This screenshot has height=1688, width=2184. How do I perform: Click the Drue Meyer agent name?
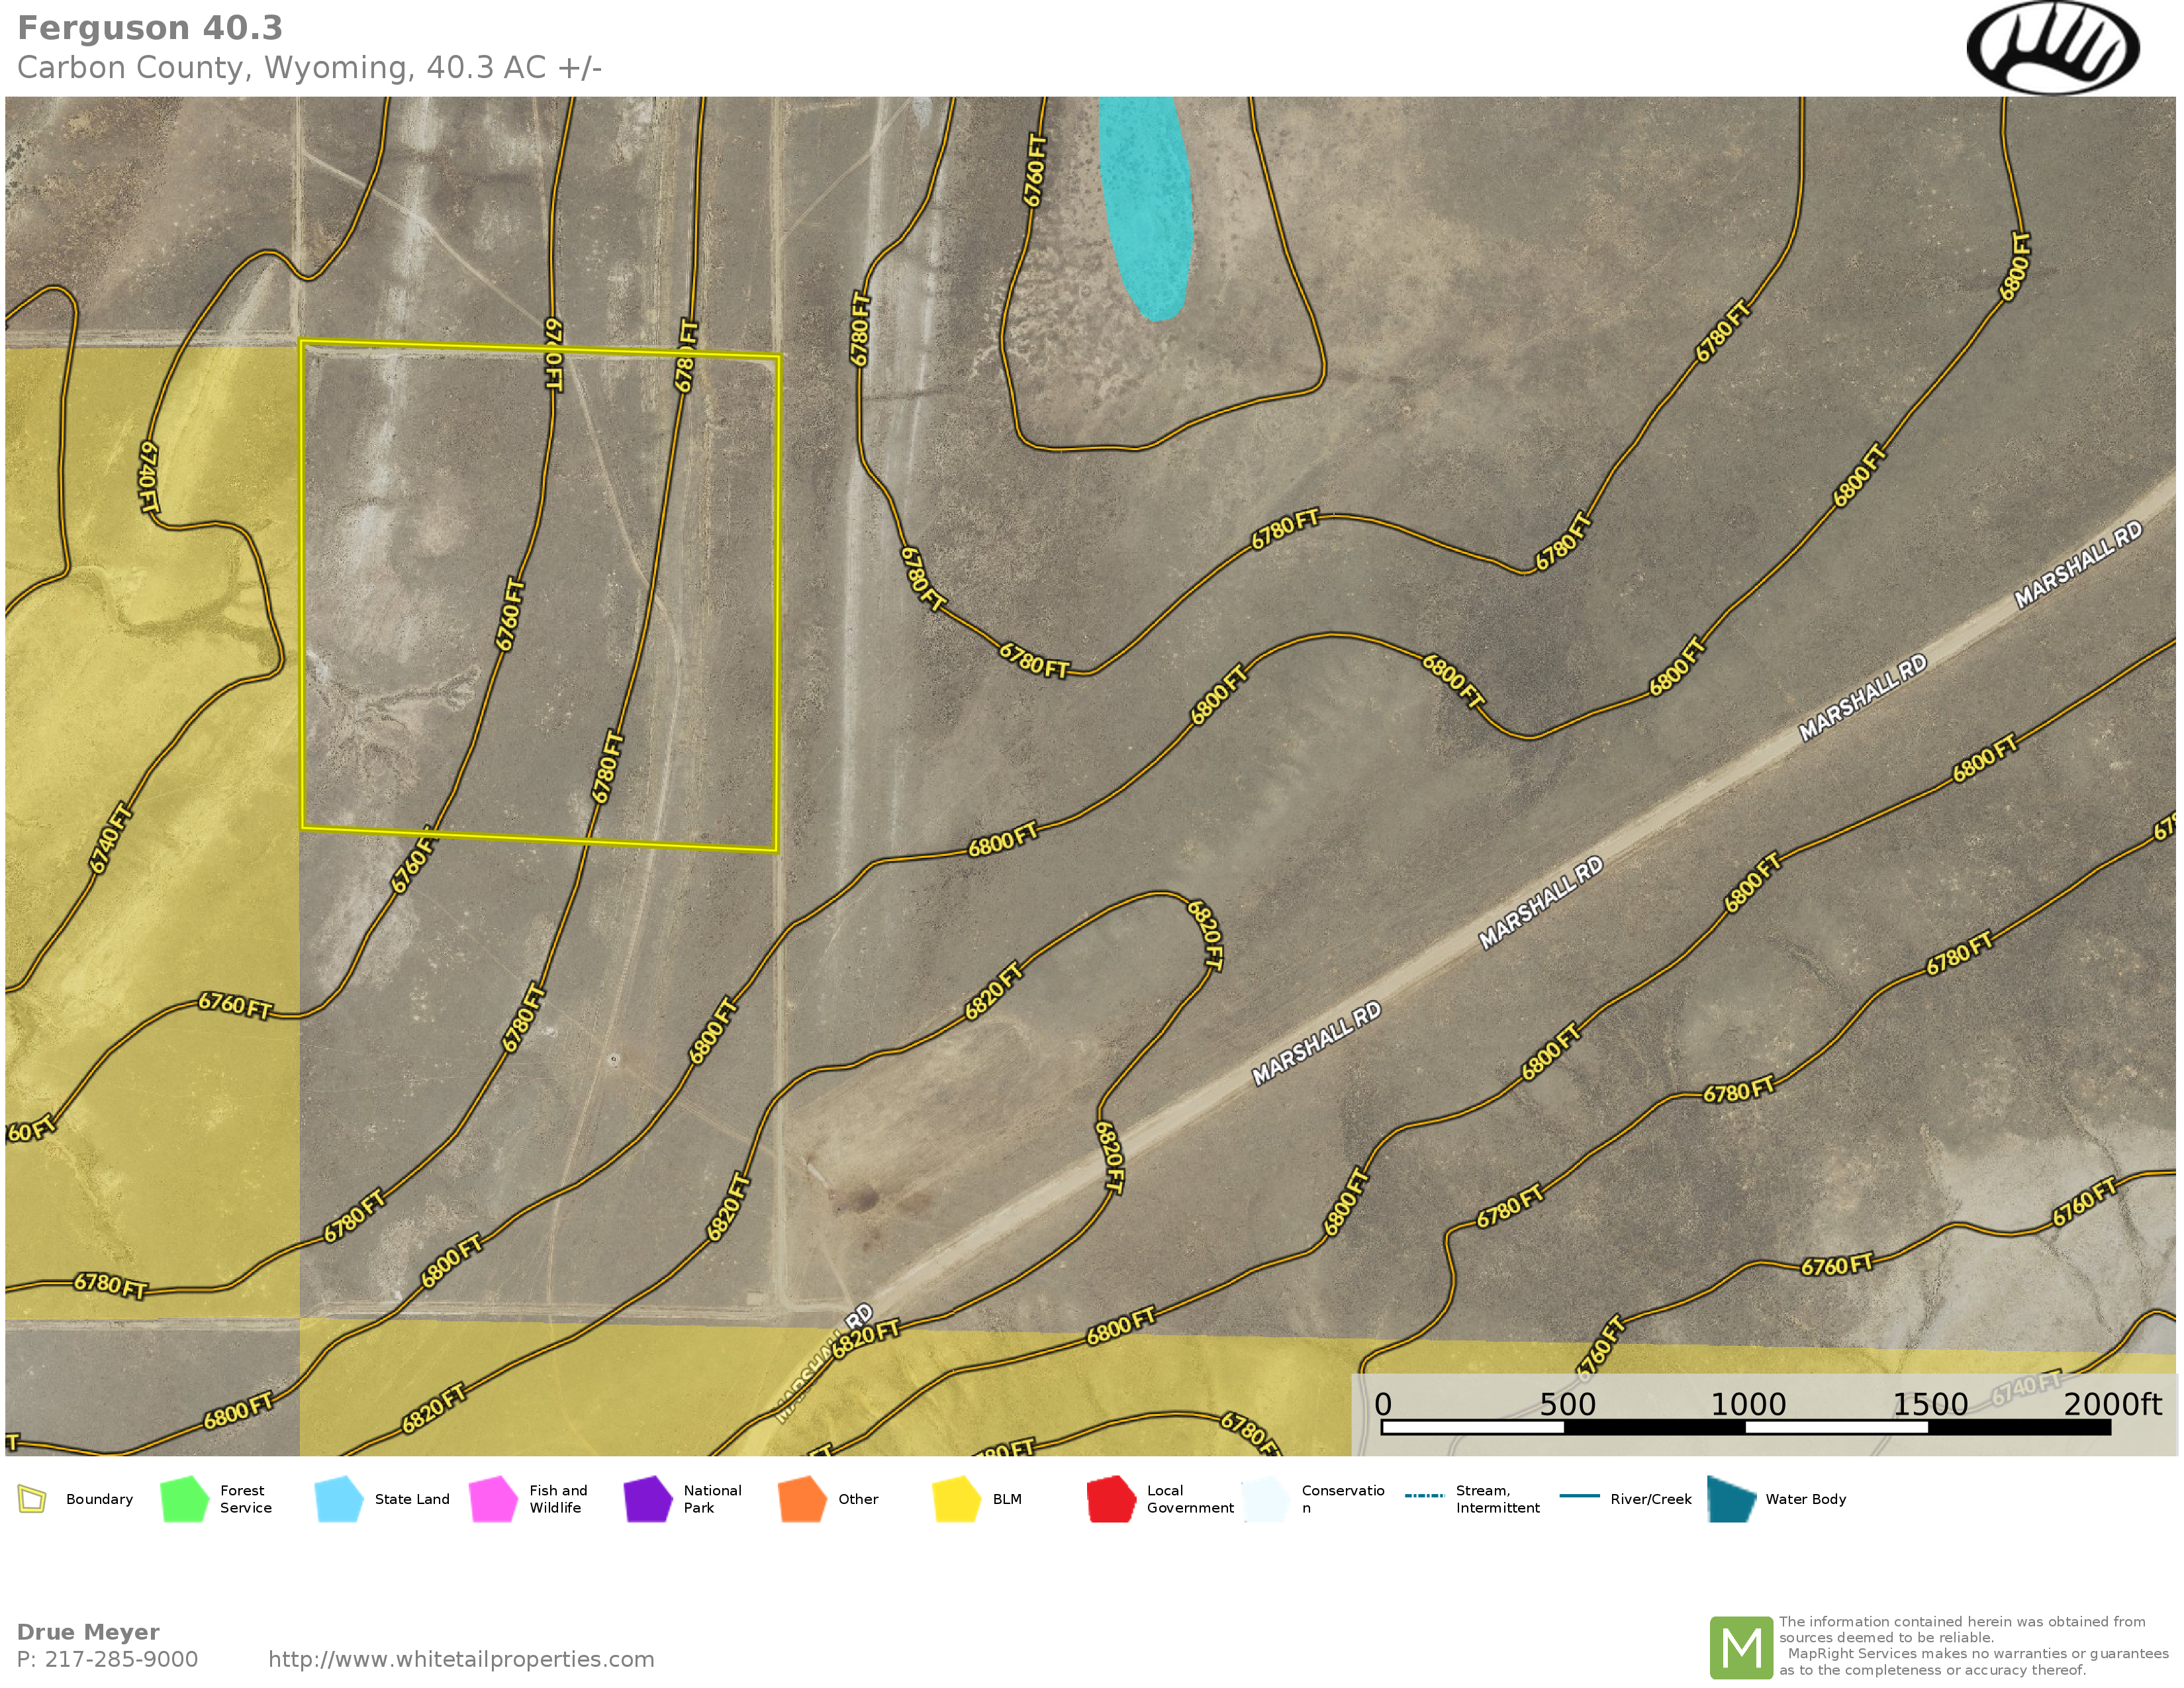[x=88, y=1632]
